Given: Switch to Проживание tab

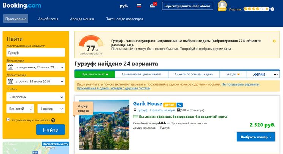Looking at the screenshot, I should click(16, 19).
